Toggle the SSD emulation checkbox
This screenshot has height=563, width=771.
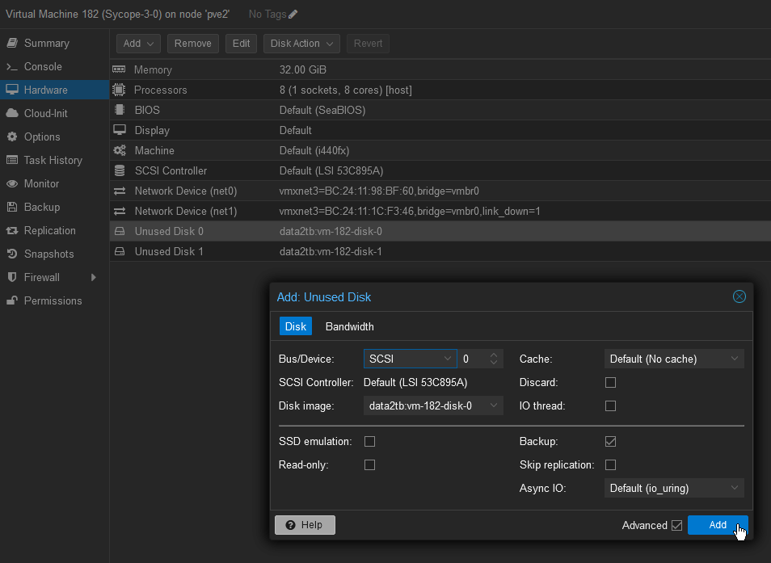(369, 441)
